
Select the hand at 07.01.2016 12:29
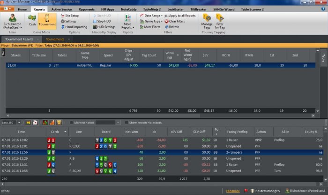coord(162,158)
